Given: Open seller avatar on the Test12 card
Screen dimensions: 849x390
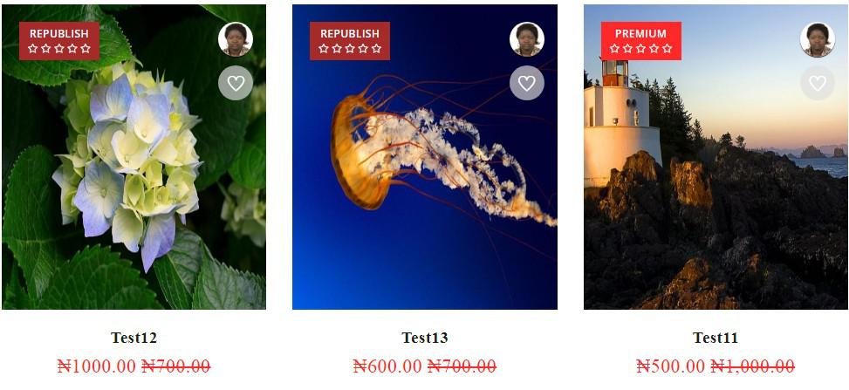Looking at the screenshot, I should (x=236, y=39).
